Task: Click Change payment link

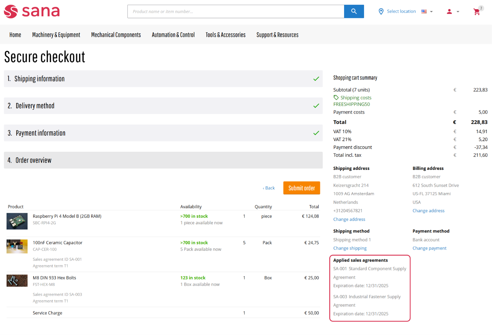Action: 429,248
